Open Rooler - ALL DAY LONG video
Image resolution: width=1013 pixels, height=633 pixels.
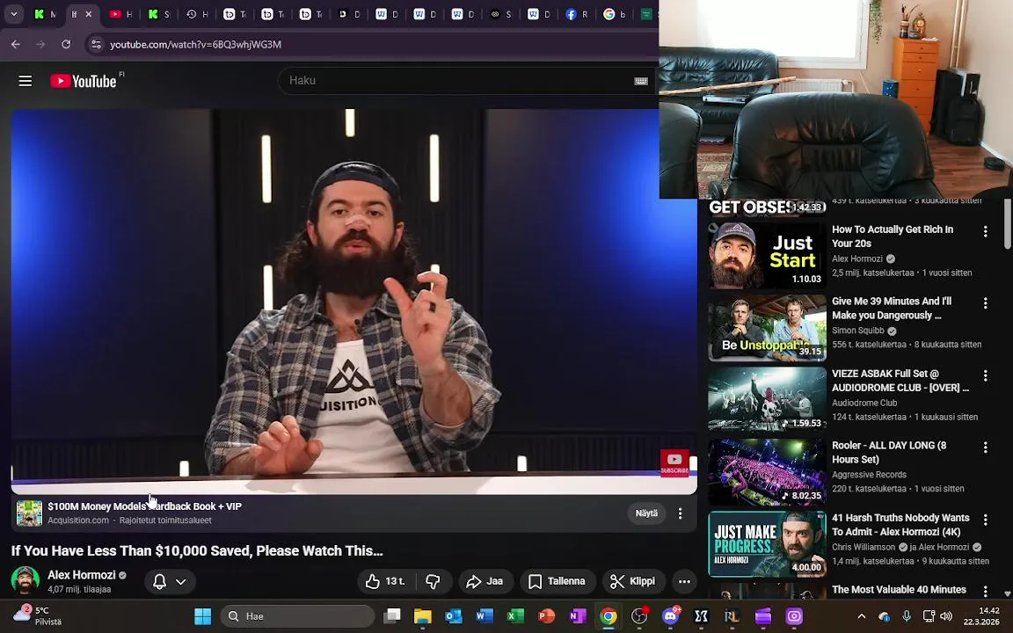tap(889, 452)
